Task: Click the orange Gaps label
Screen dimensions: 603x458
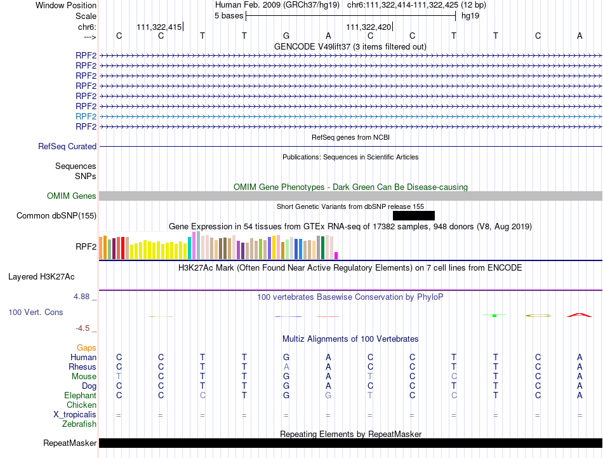Action: click(x=86, y=348)
